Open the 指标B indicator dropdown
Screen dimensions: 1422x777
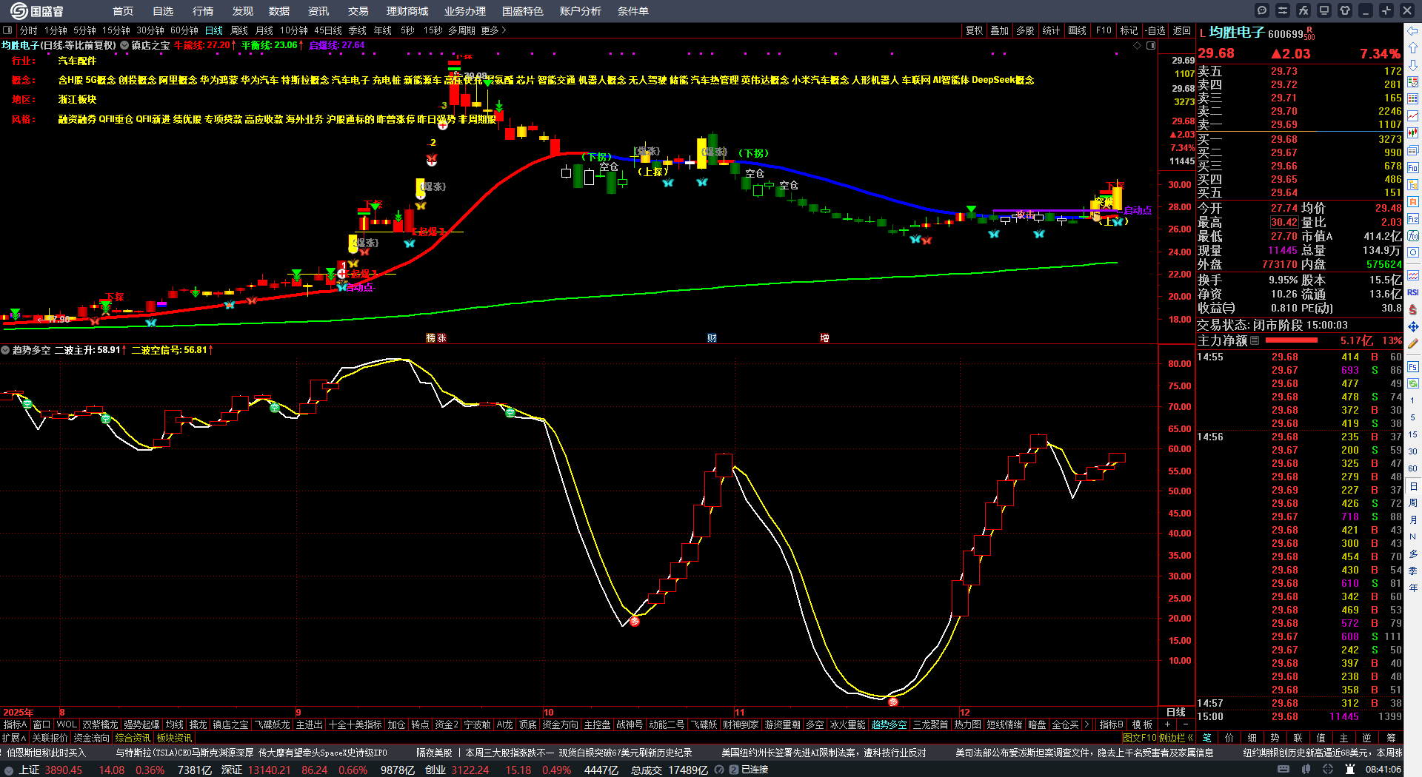1111,724
